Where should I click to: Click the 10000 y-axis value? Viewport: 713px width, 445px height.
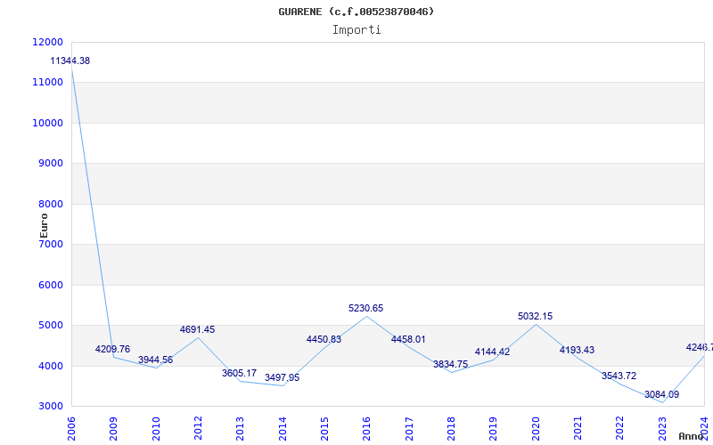point(48,123)
